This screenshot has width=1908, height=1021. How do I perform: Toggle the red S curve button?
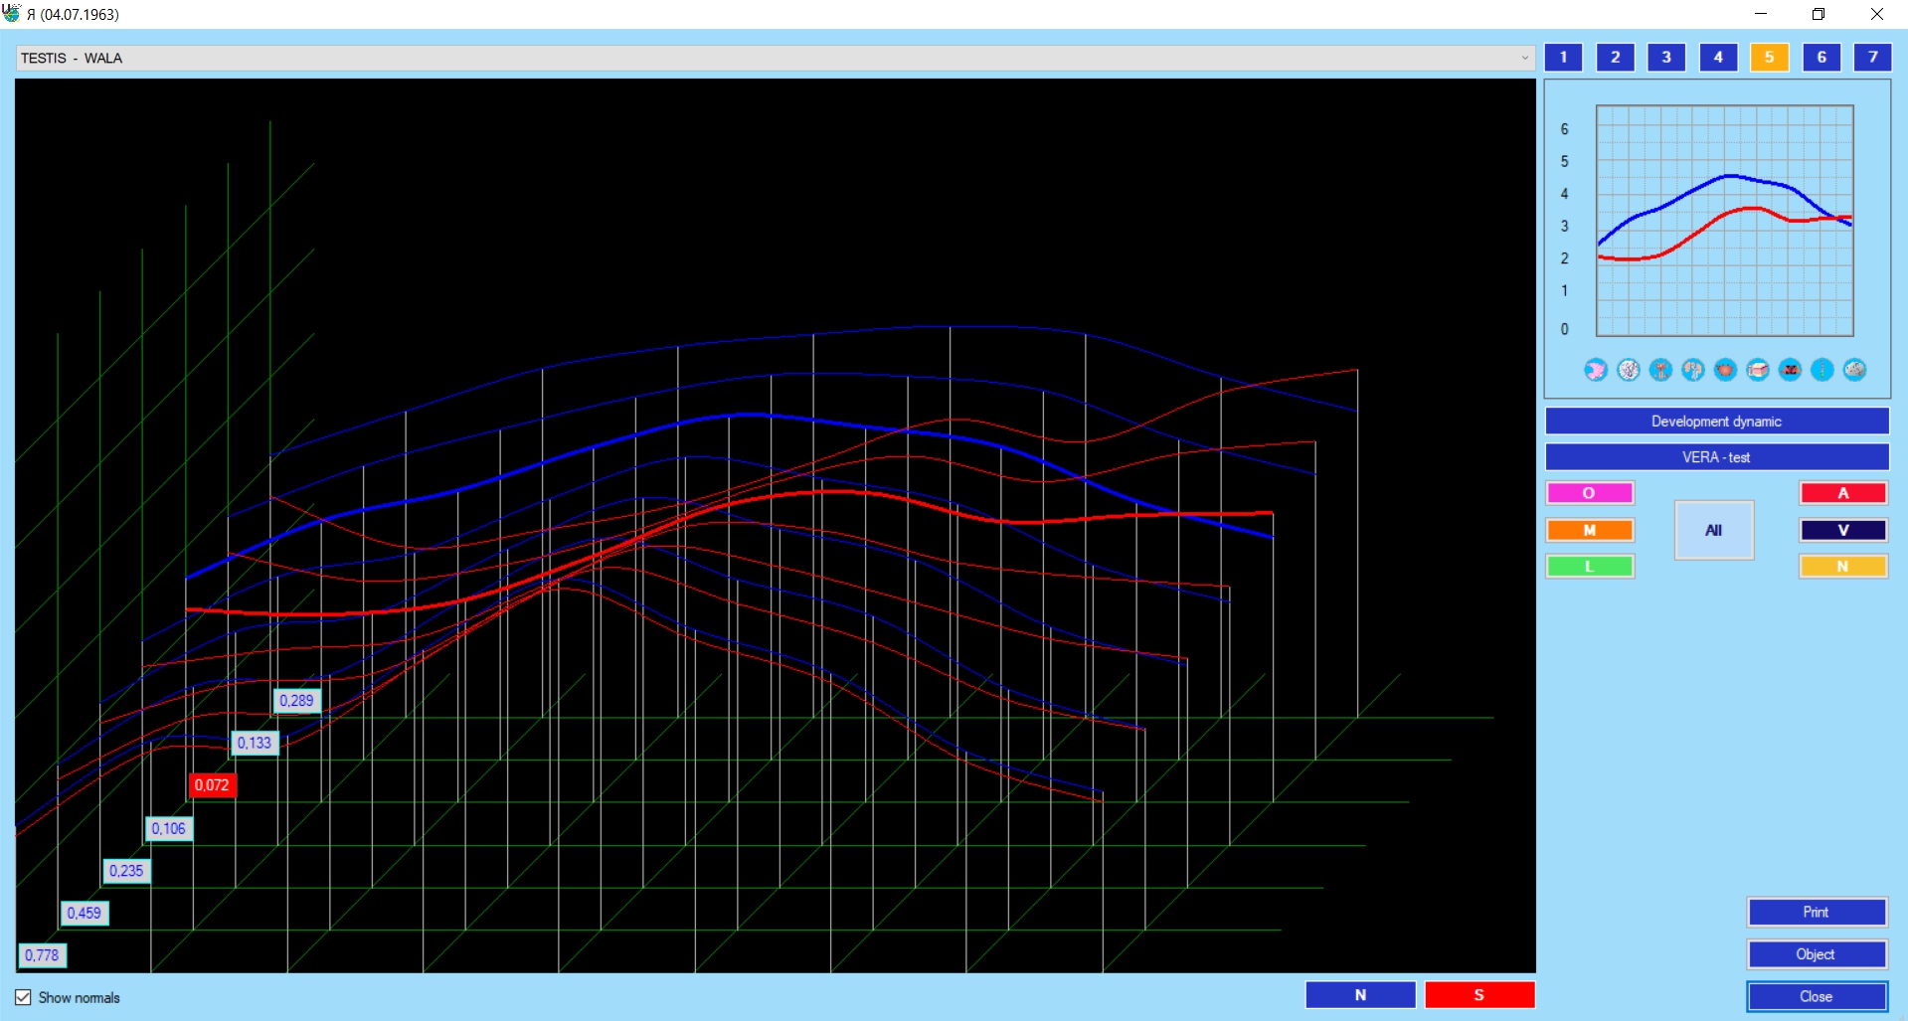click(x=1478, y=995)
